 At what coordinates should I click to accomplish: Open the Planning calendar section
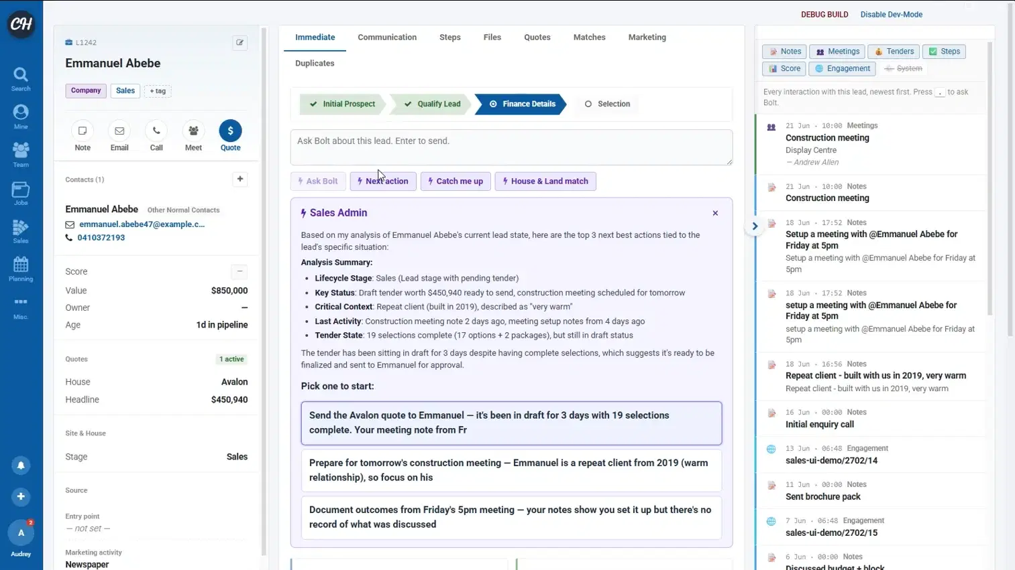21,269
